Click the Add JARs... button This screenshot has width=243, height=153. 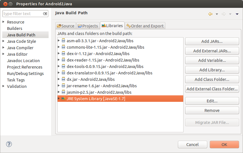click(x=212, y=41)
